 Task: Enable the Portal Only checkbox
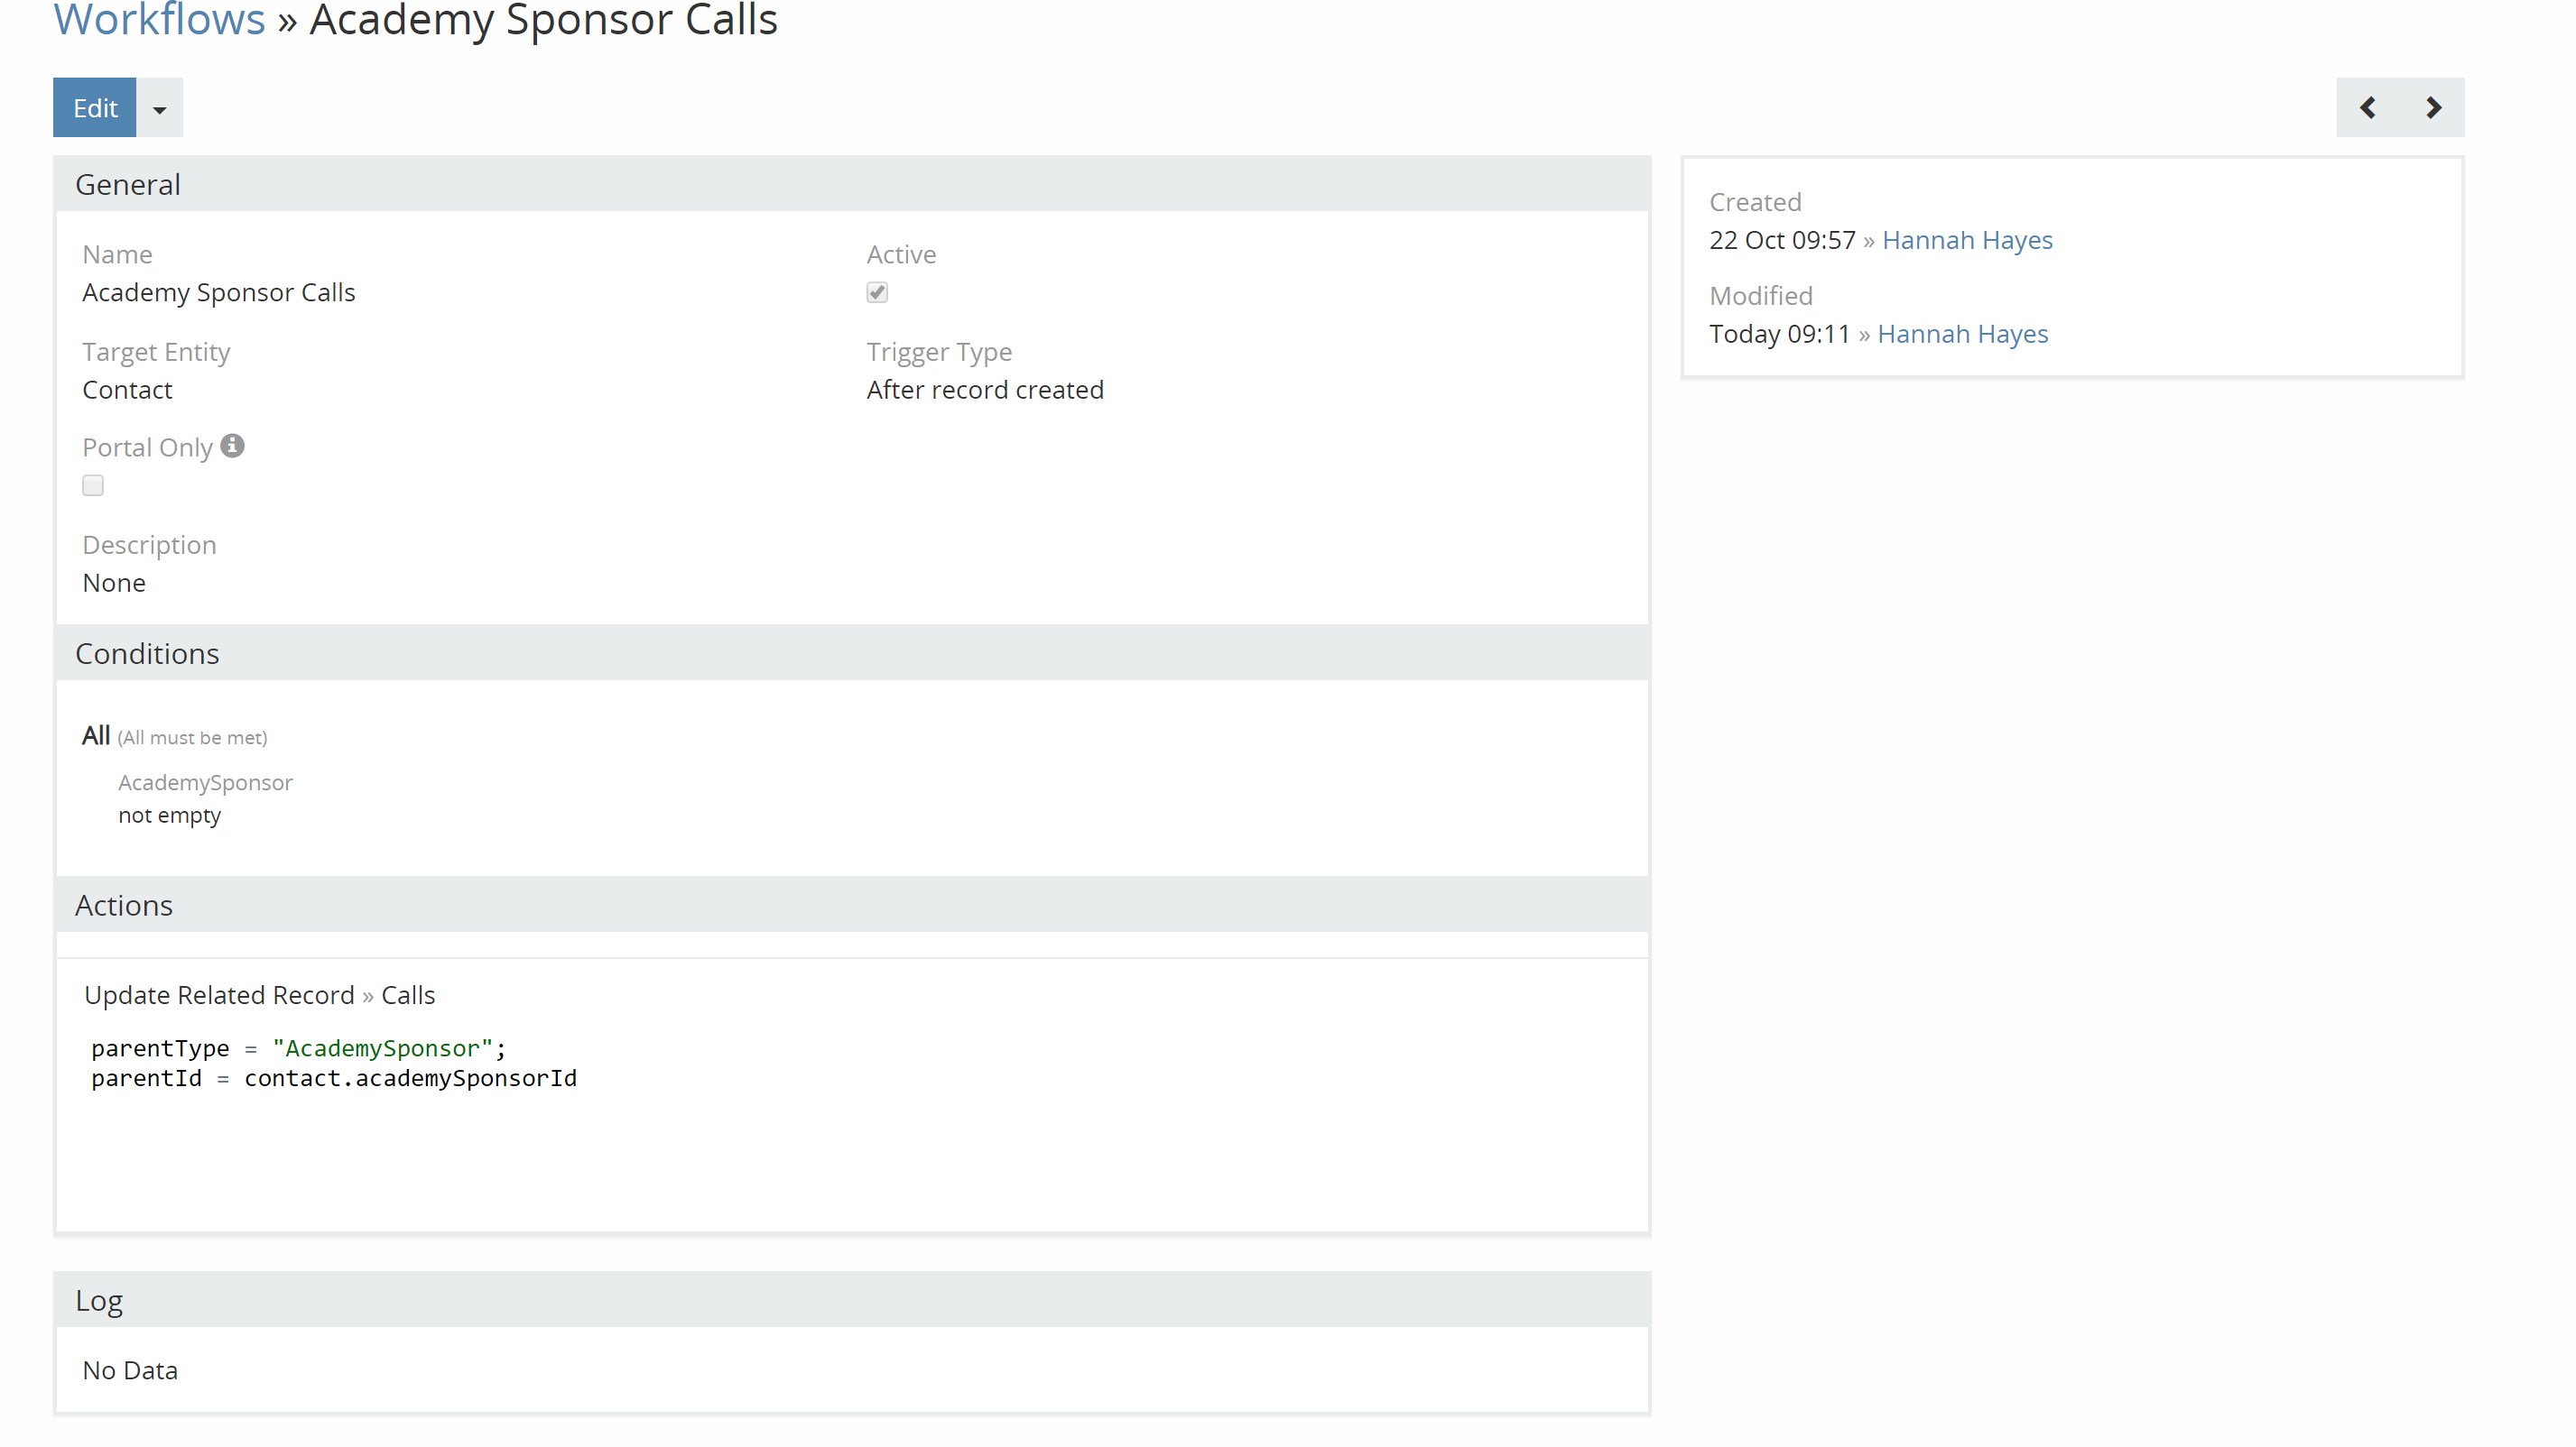point(93,485)
